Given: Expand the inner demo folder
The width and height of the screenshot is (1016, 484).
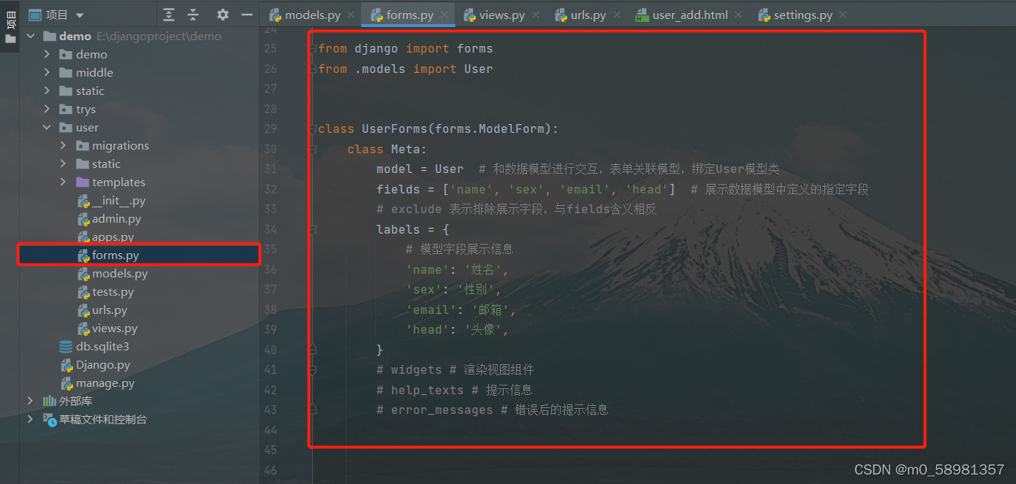Looking at the screenshot, I should click(47, 54).
